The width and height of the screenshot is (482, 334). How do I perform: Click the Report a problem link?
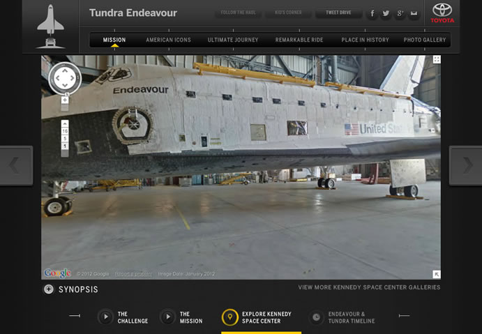pyautogui.click(x=133, y=274)
